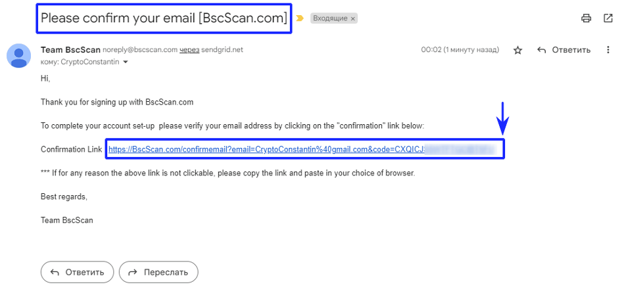Open the email in a new window
Viewport: 624px width, 297px height.
608,18
